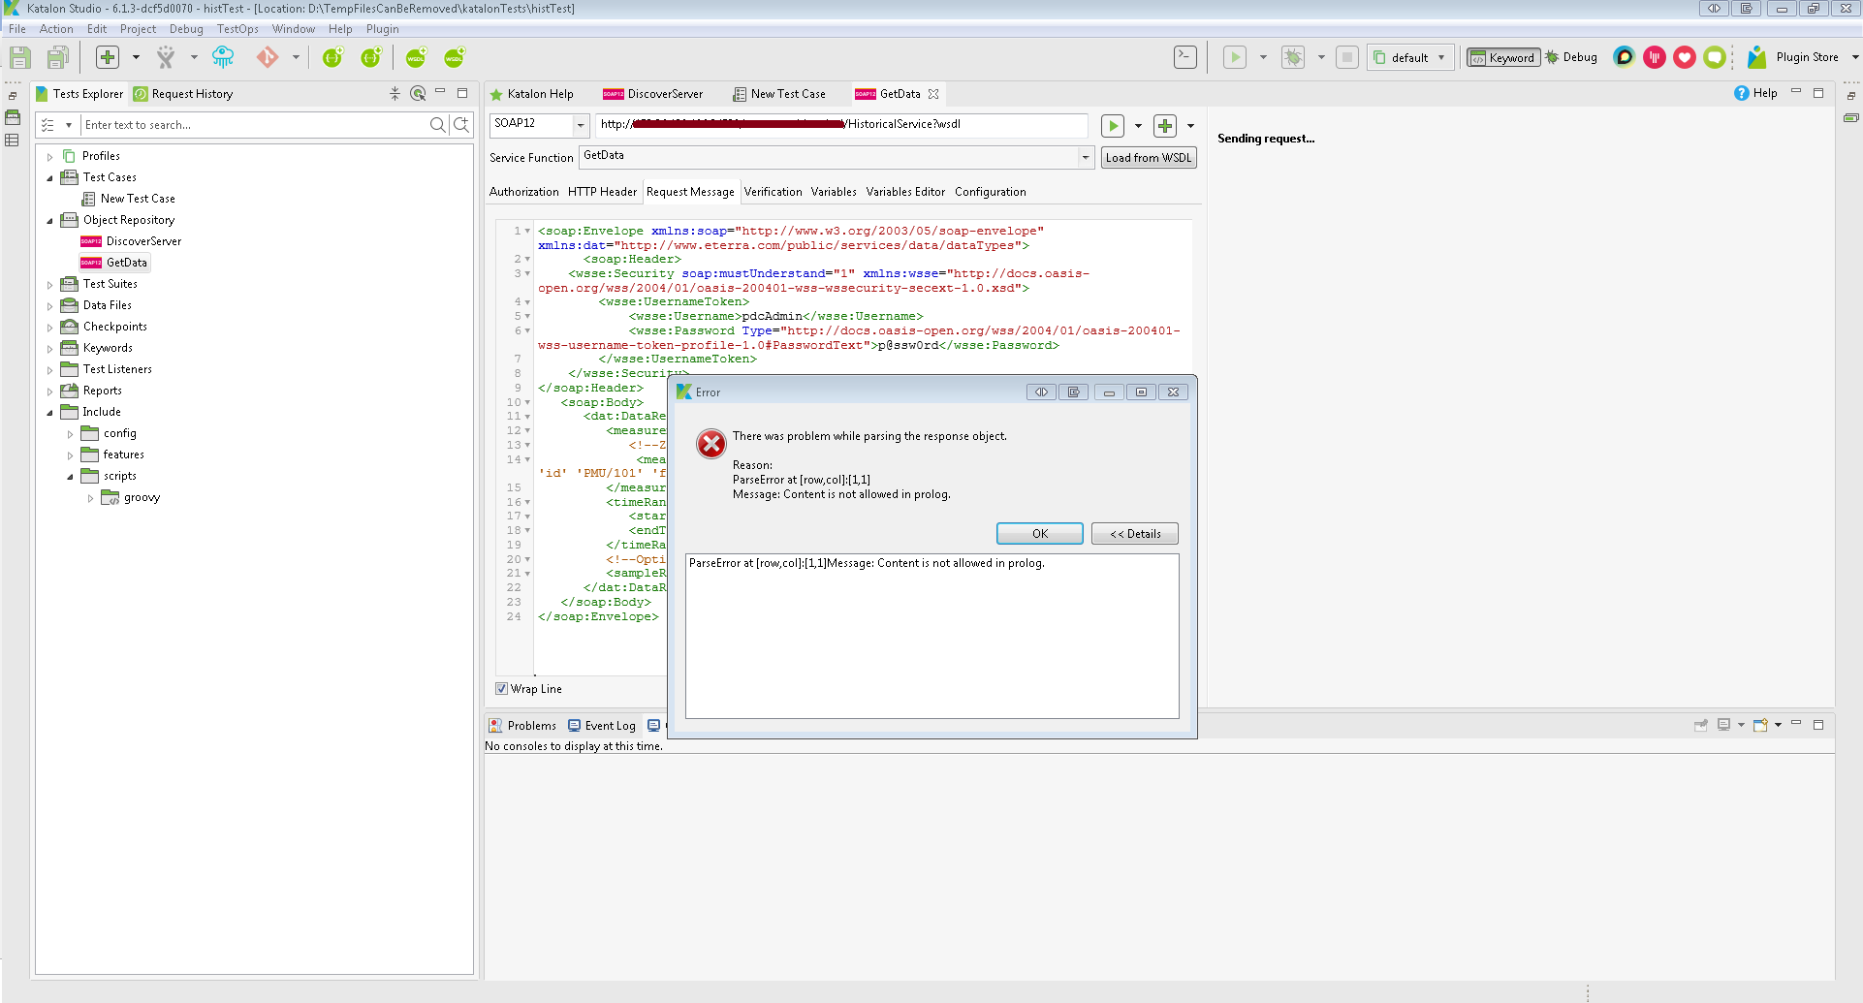Click the Git icon in toolbar
This screenshot has height=1003, width=1863.
coord(268,58)
